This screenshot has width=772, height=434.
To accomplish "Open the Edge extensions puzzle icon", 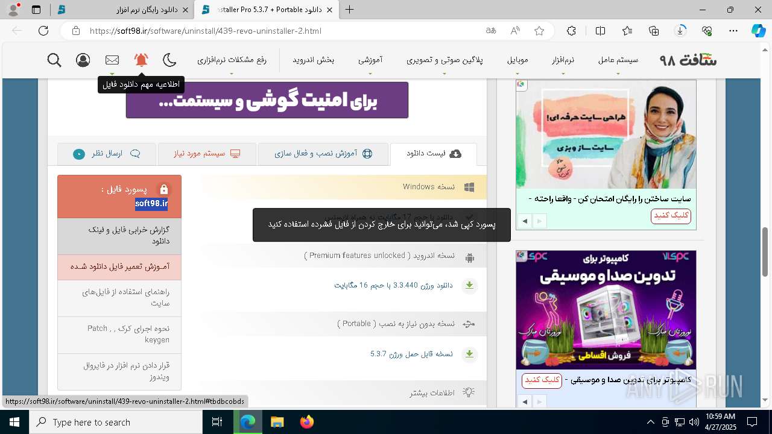I will [571, 31].
